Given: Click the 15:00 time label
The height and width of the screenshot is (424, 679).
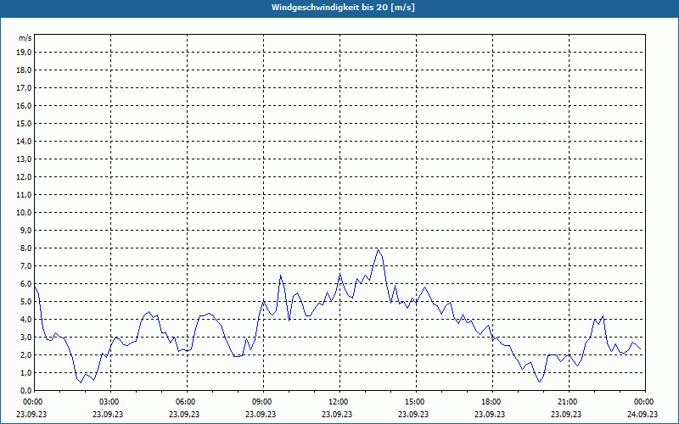Looking at the screenshot, I should (417, 402).
